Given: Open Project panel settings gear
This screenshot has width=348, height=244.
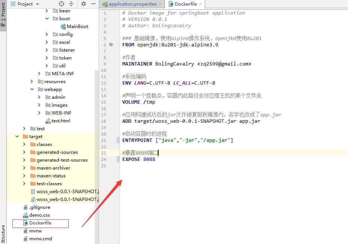Looking at the screenshot, I should [x=84, y=4].
